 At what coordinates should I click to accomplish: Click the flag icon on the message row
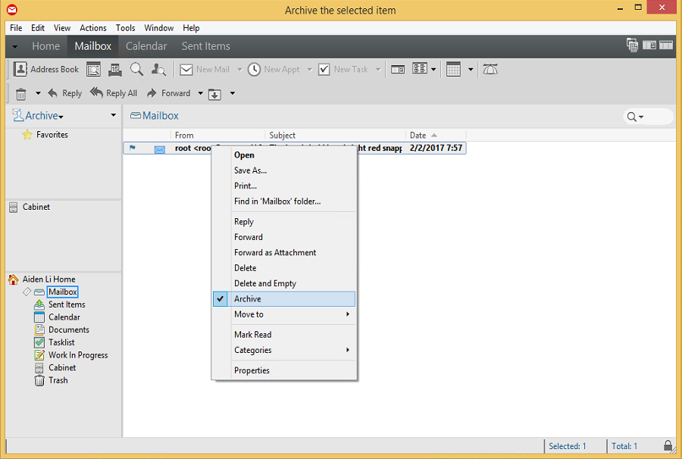click(133, 148)
